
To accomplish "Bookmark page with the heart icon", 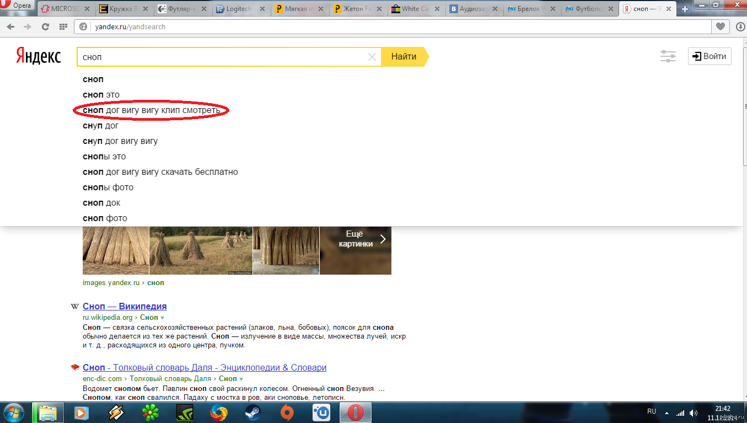I will tap(719, 26).
